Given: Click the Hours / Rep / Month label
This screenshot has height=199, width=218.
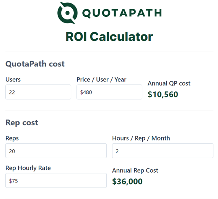Looking at the screenshot, I should click(141, 138).
